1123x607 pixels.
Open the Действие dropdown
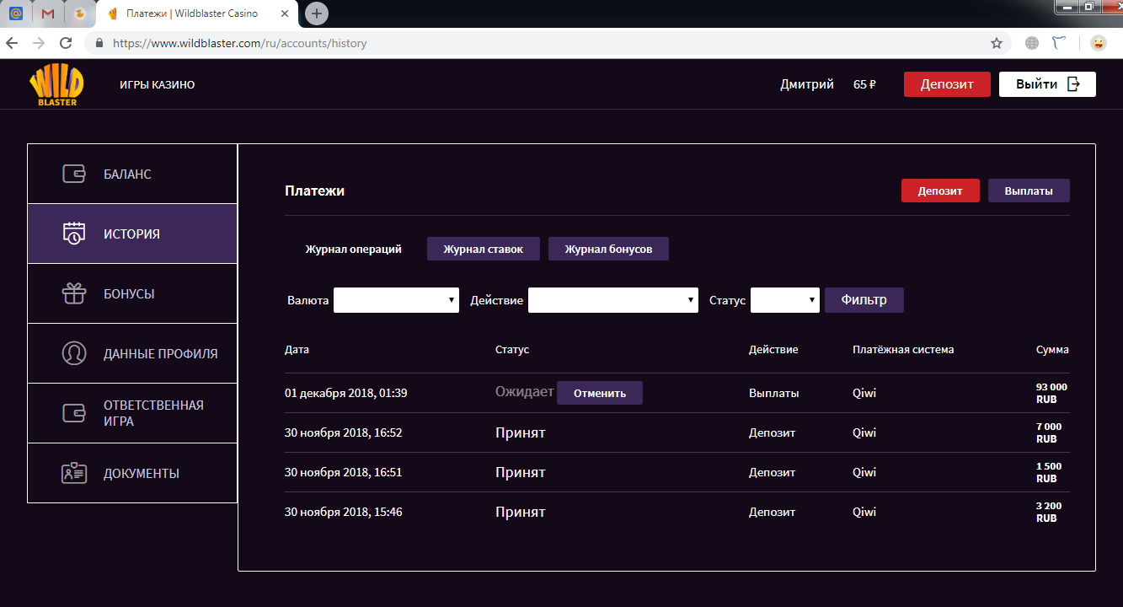click(x=613, y=300)
